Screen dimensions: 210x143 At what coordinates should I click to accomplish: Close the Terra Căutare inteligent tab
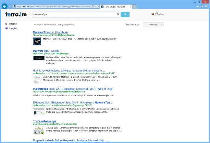[x=131, y=7]
